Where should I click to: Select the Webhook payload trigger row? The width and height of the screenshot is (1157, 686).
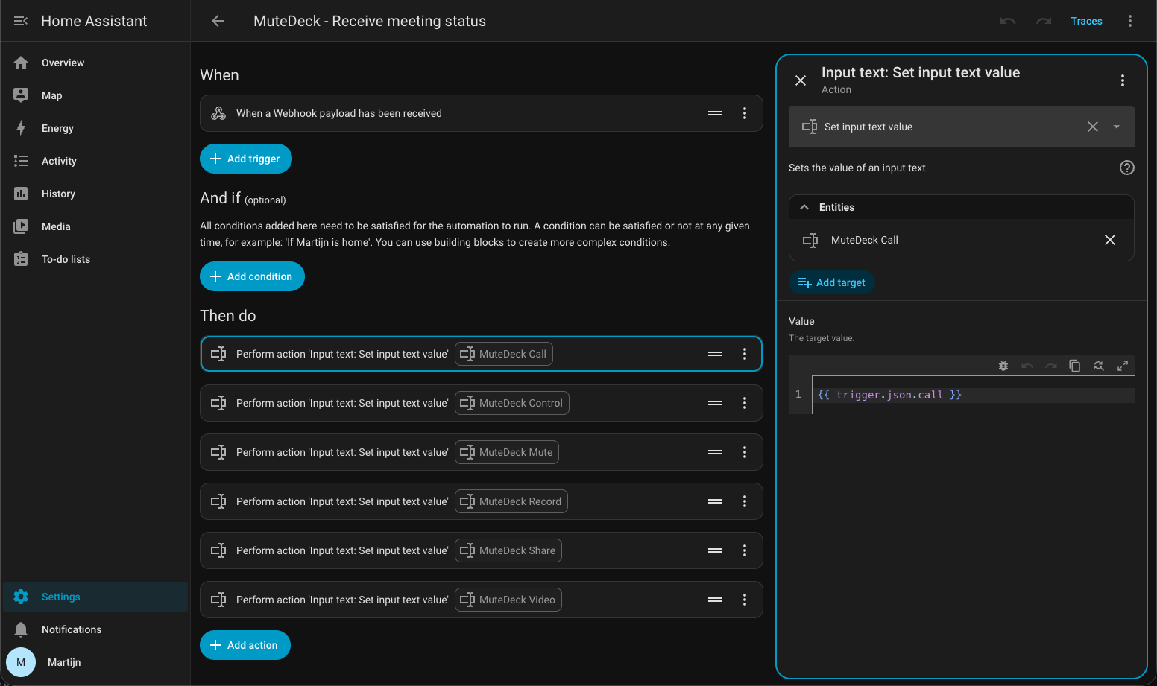point(481,113)
